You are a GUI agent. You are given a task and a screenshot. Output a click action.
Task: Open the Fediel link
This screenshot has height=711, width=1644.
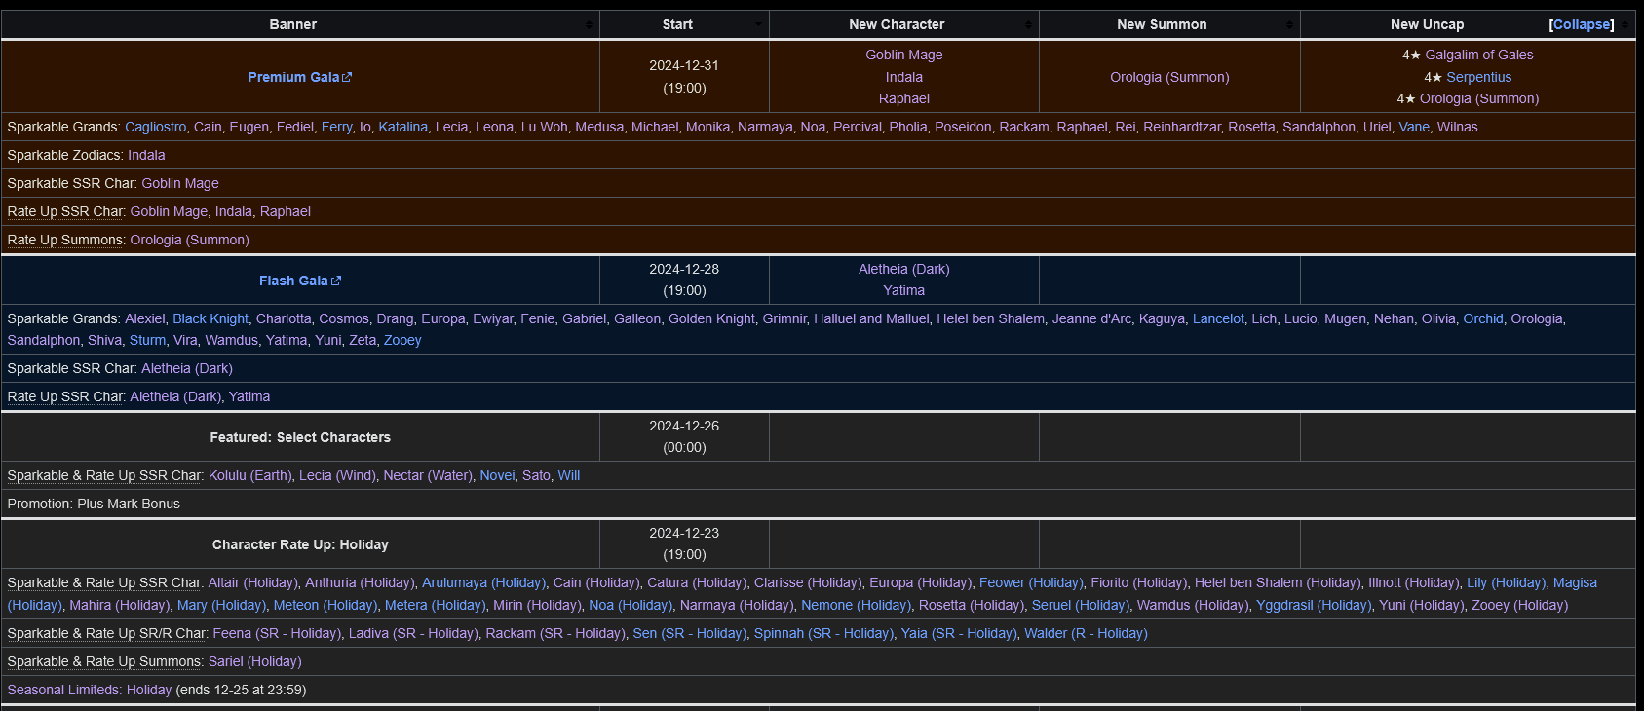point(295,127)
